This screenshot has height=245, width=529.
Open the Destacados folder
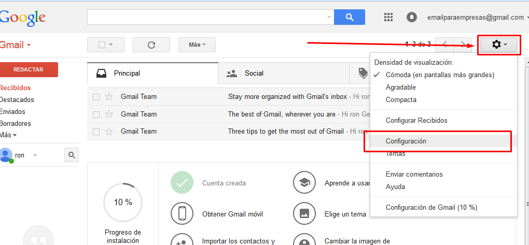(x=17, y=100)
